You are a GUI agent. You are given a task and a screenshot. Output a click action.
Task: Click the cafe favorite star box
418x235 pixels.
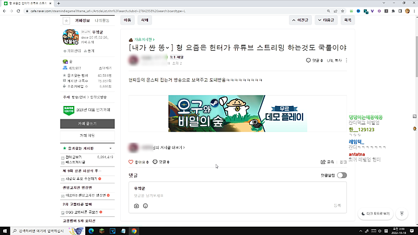point(66,20)
